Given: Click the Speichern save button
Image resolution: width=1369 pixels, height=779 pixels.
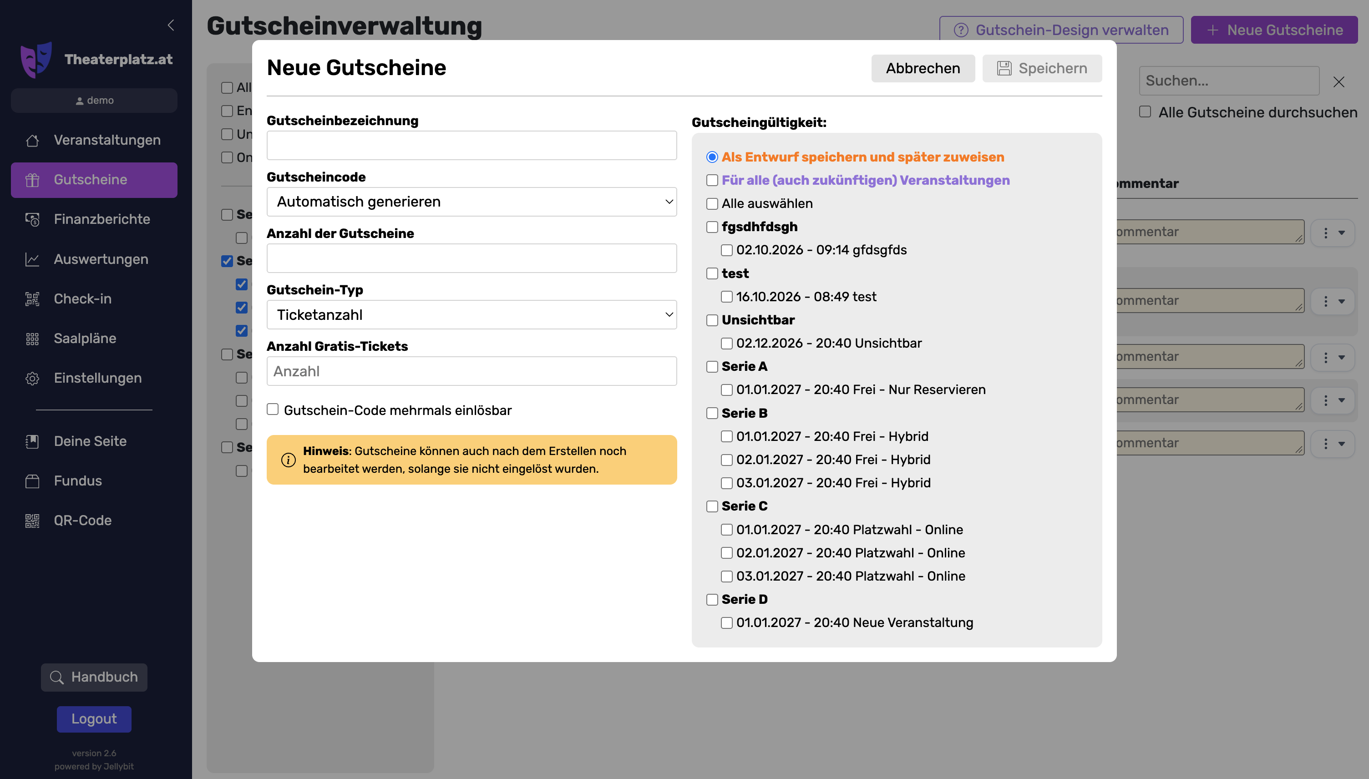Looking at the screenshot, I should (x=1042, y=69).
